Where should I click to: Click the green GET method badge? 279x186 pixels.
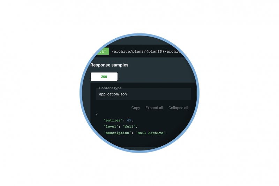coord(103,51)
